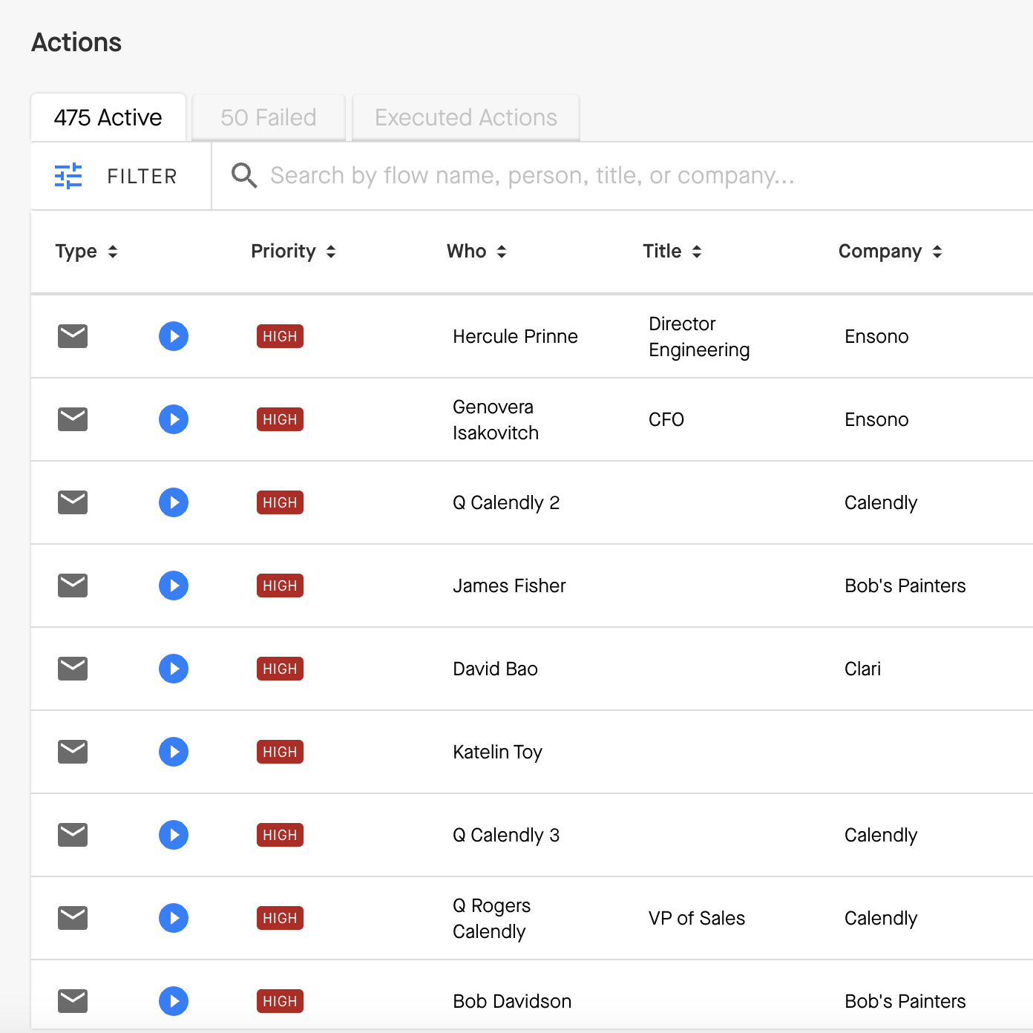The width and height of the screenshot is (1033, 1033).
Task: Run the action for Q Rogers Calendly
Action: (174, 918)
